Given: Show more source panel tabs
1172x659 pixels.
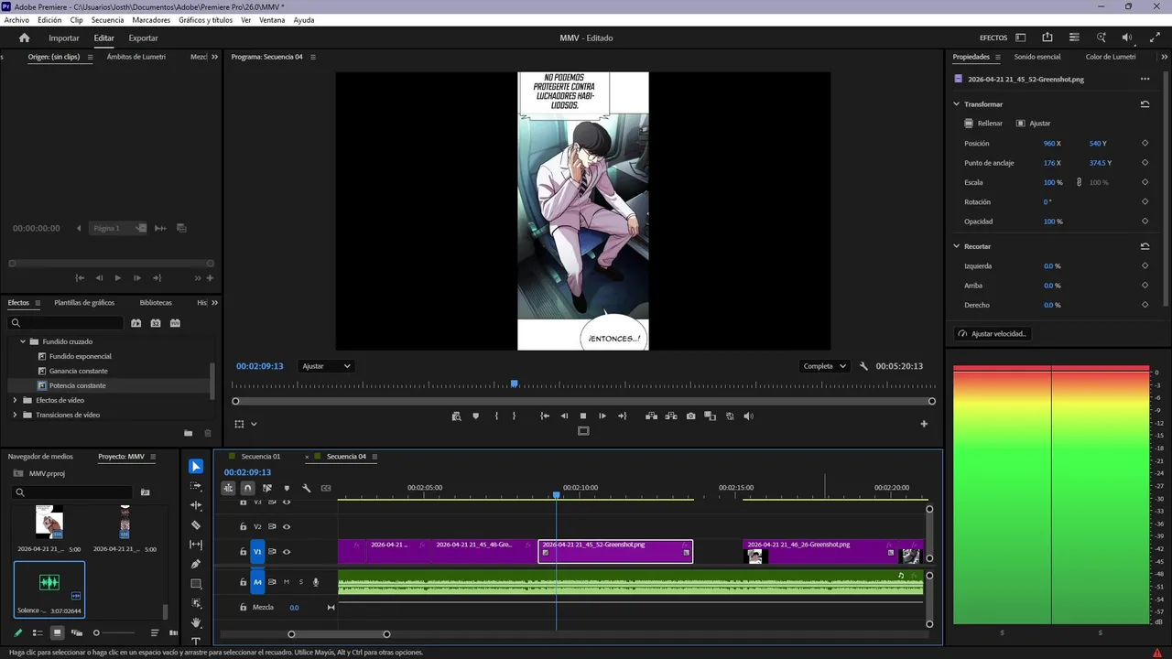Looking at the screenshot, I should tap(215, 57).
